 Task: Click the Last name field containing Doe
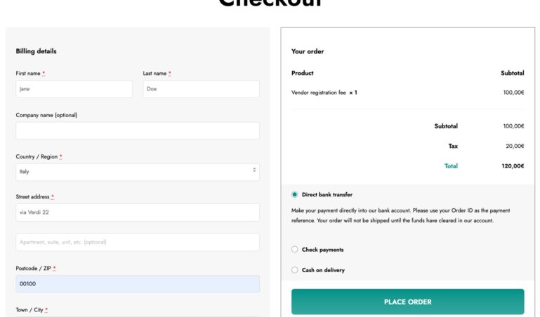201,89
